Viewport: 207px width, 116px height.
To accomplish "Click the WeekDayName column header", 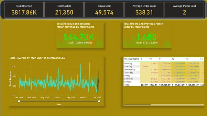I will 132,59.
